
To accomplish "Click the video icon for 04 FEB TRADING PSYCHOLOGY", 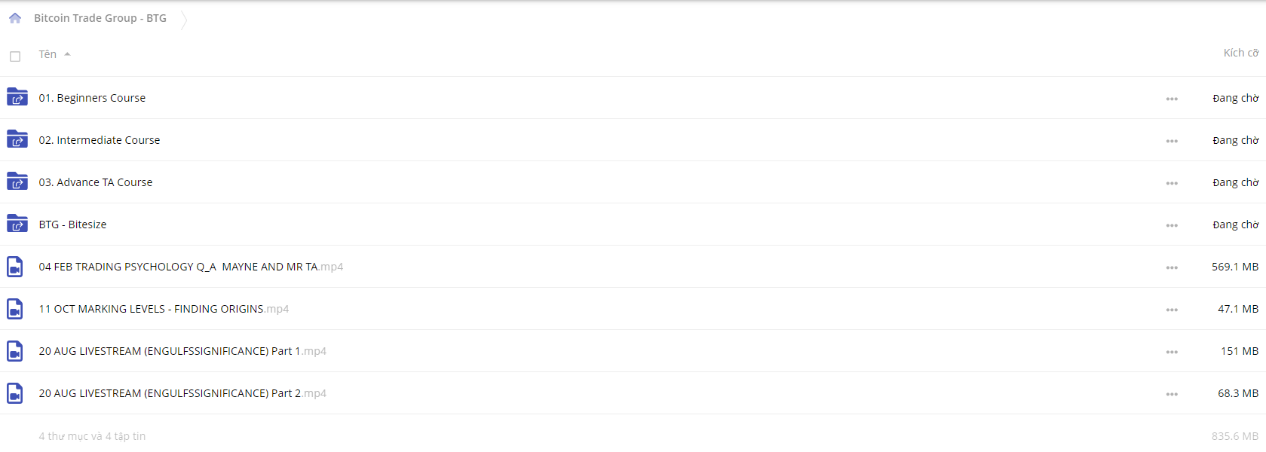I will [15, 267].
